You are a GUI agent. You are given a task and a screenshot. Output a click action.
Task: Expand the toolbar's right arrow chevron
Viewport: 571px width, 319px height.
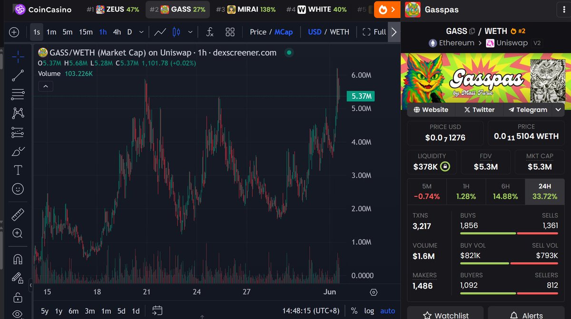click(394, 32)
